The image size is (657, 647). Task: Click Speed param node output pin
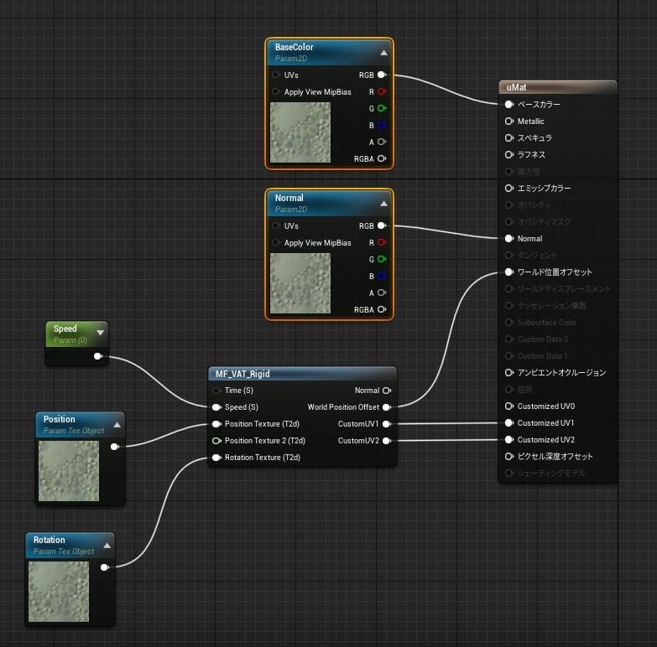98,356
